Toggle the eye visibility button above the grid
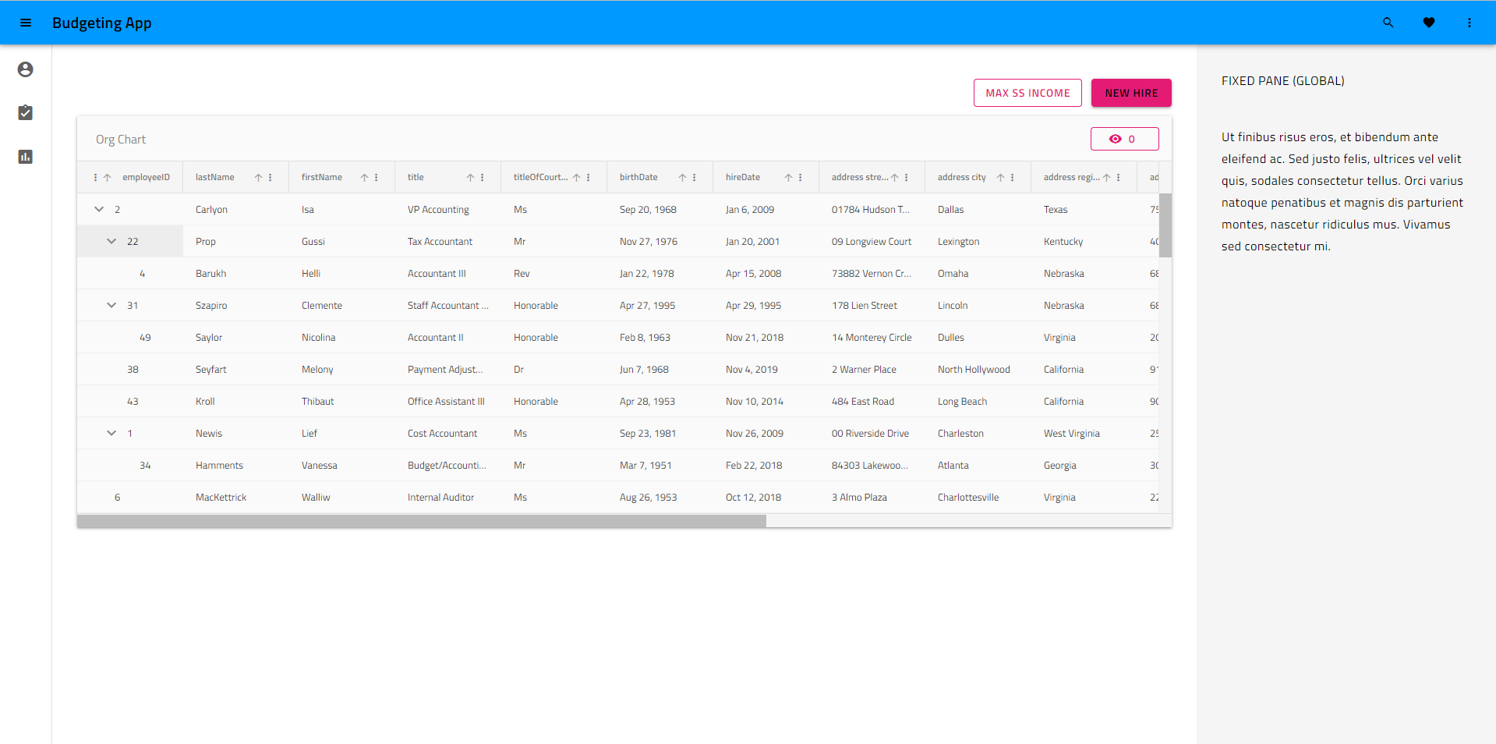The image size is (1496, 744). [x=1124, y=139]
